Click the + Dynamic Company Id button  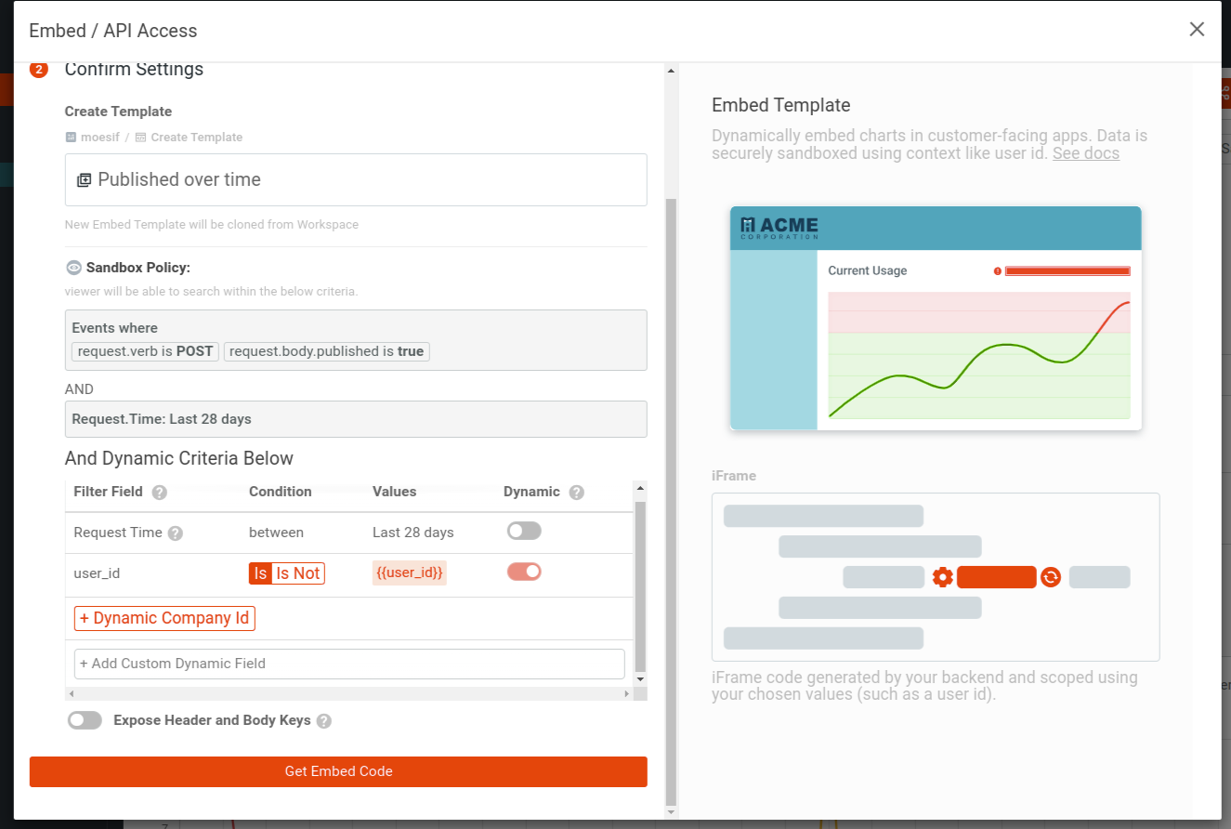pyautogui.click(x=164, y=617)
